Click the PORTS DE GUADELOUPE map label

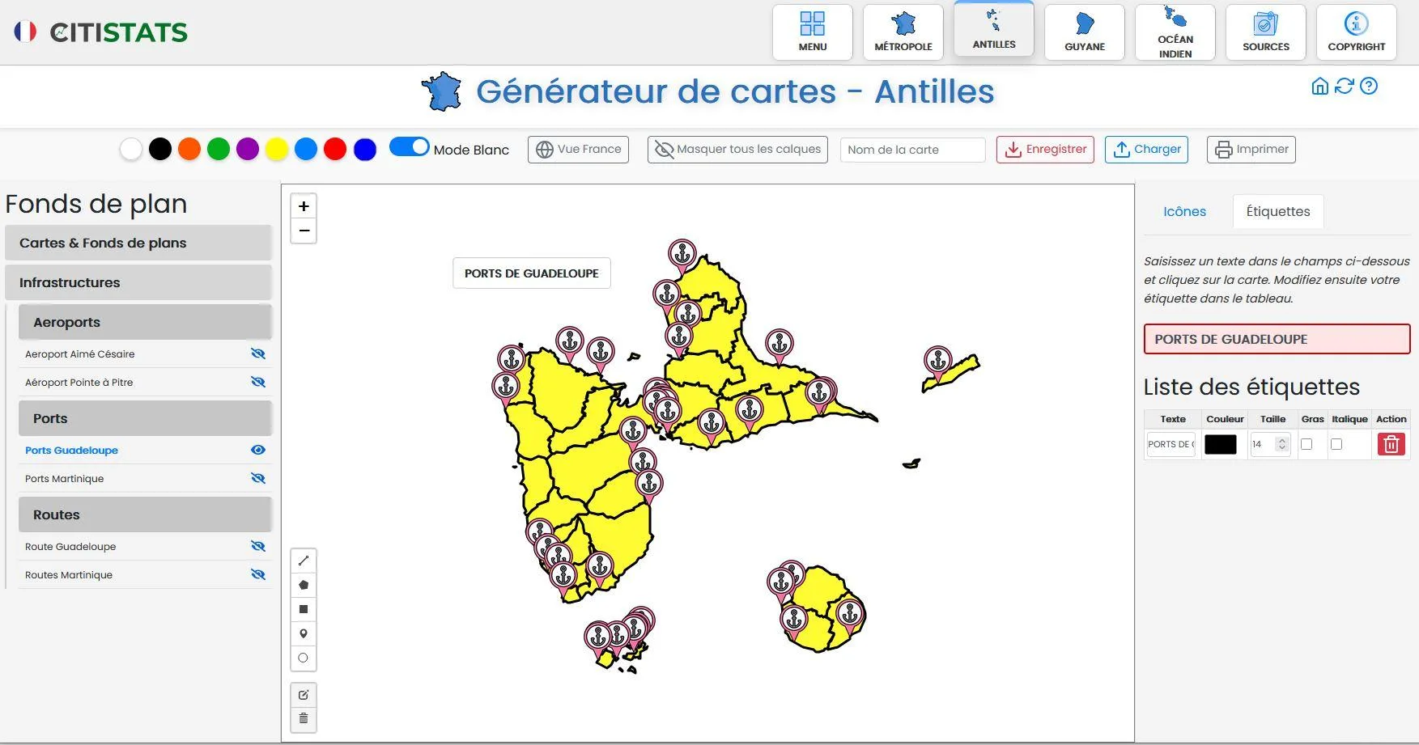point(532,273)
